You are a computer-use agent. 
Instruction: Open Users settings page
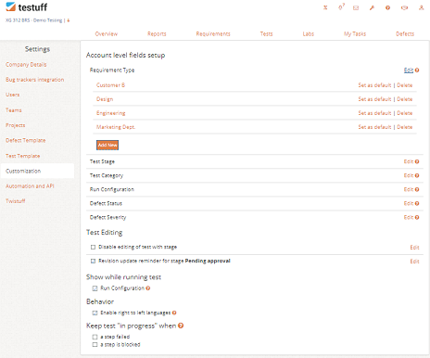pos(12,95)
